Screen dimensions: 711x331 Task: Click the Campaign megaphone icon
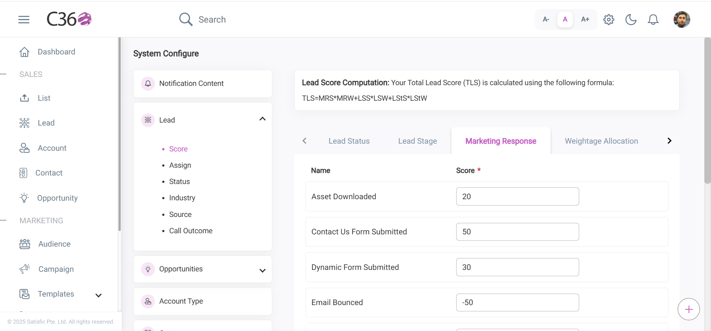pyautogui.click(x=25, y=269)
